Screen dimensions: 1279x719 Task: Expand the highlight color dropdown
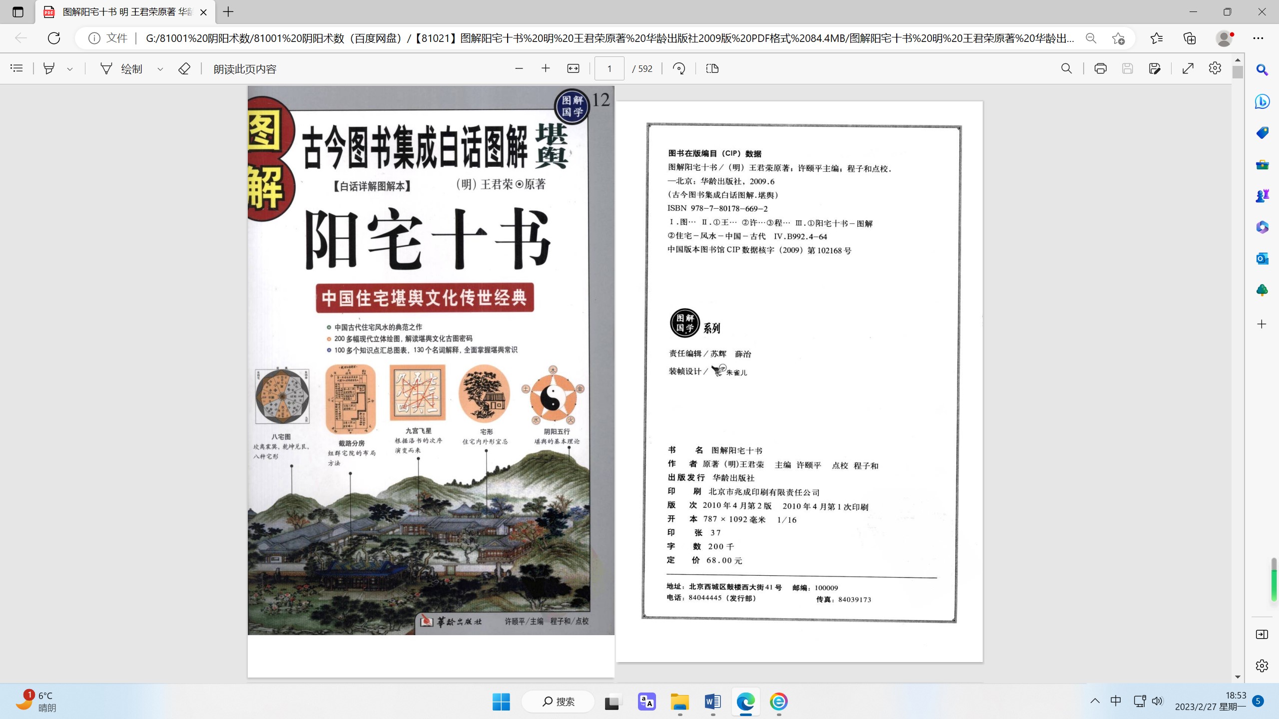pyautogui.click(x=70, y=69)
